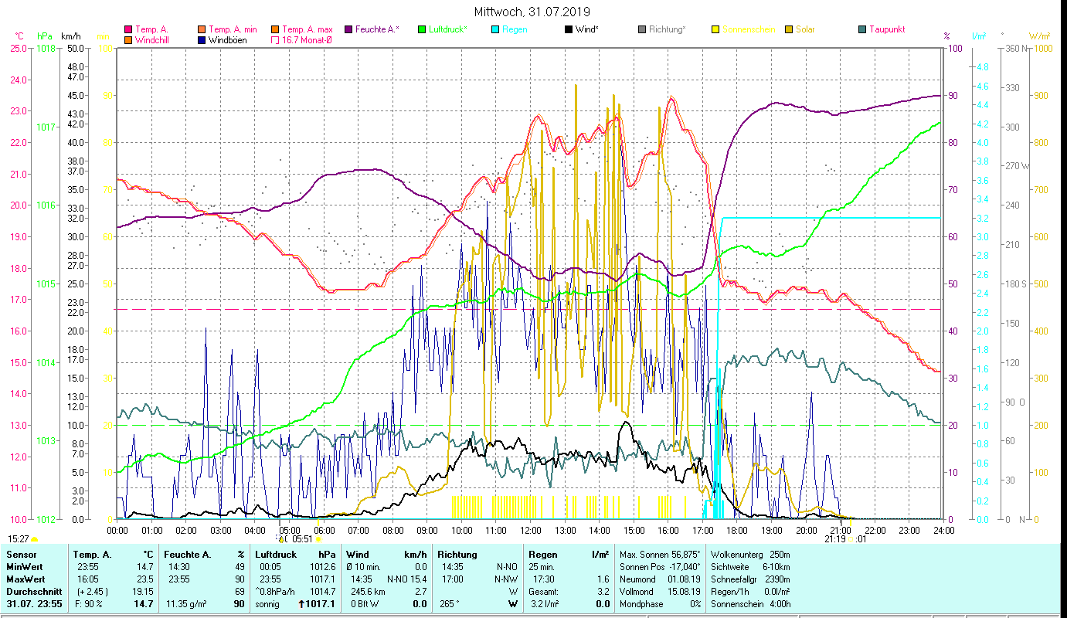Click the 265 ° wind direction value
The height and width of the screenshot is (618, 1067).
448,604
